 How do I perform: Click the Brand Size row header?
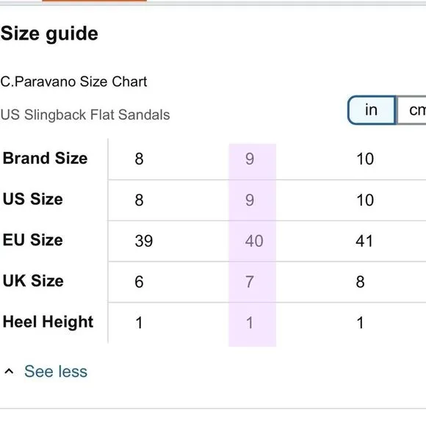[x=45, y=158]
